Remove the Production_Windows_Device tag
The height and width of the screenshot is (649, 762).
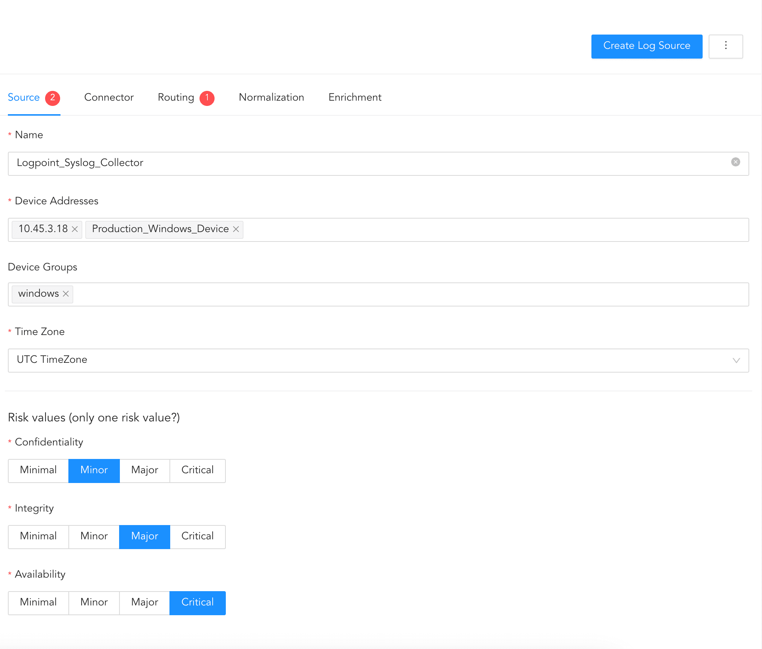(236, 229)
